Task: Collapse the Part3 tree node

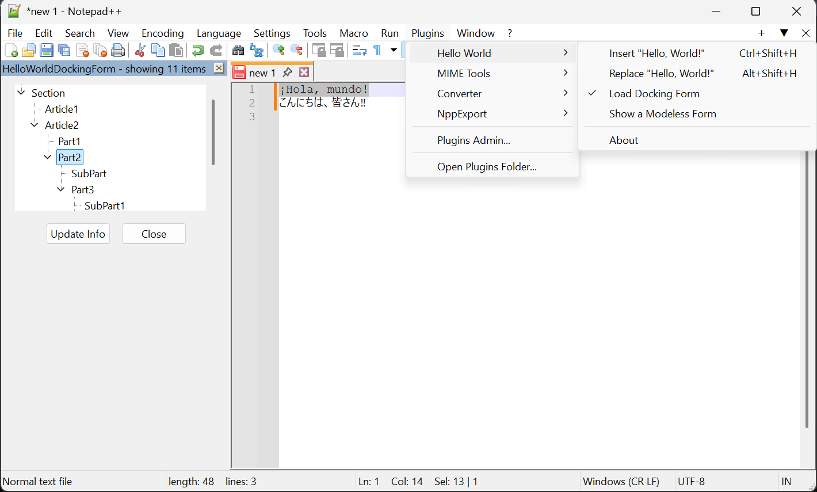Action: pyautogui.click(x=61, y=189)
